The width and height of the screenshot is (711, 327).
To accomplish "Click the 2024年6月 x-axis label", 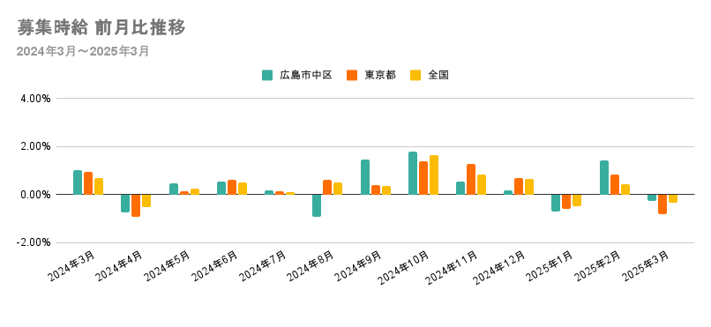I will pyautogui.click(x=215, y=266).
